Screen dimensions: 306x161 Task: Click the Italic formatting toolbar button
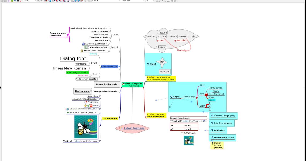coord(162,1)
